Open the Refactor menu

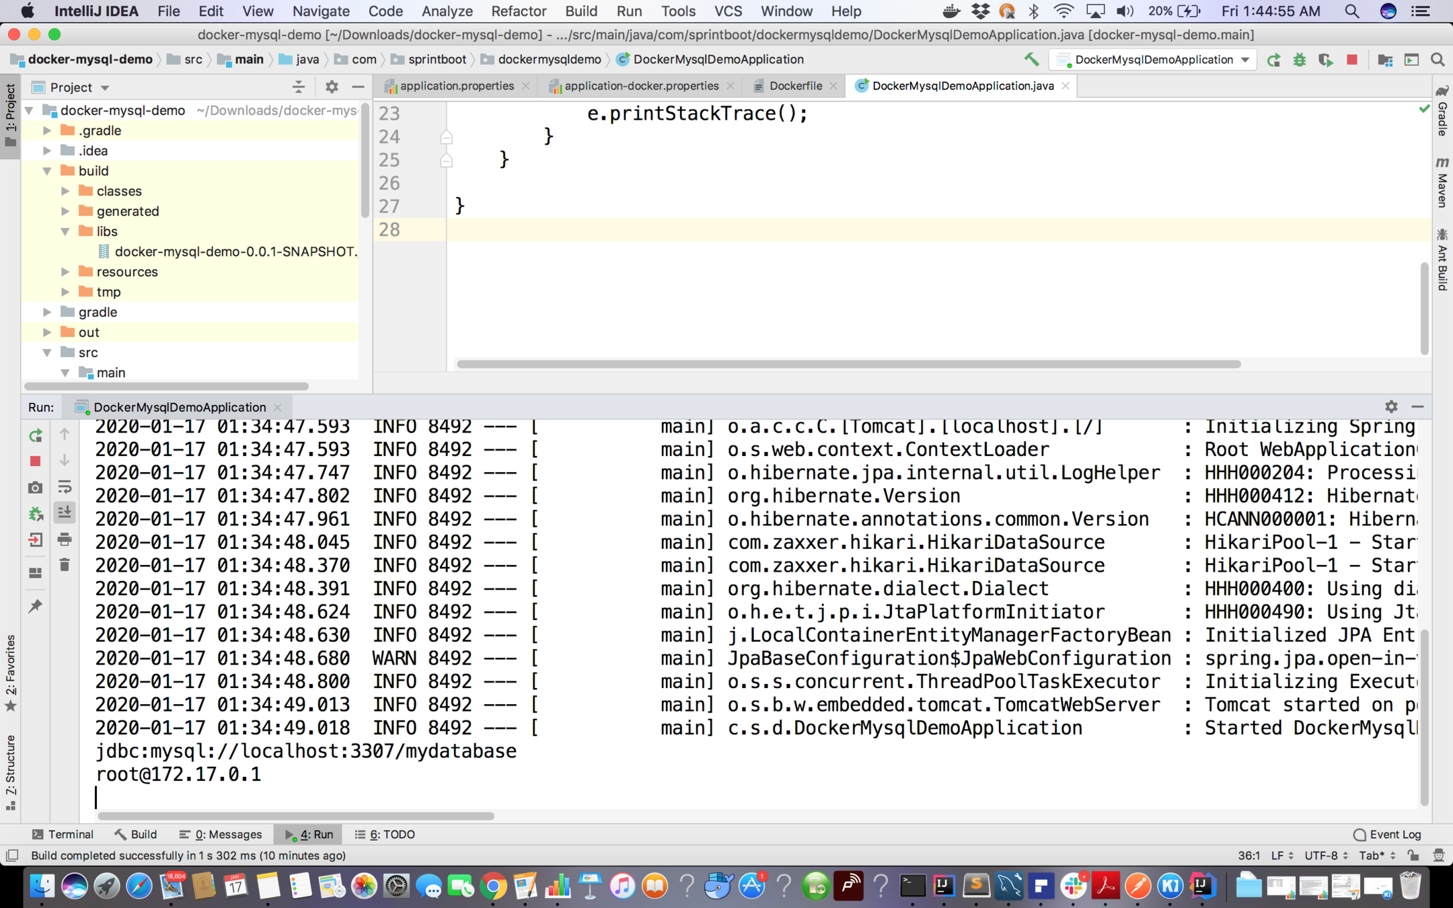[x=518, y=11]
